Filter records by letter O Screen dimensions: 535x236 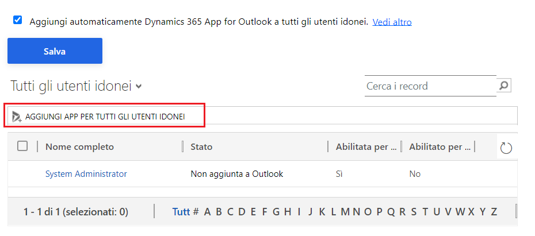(368, 212)
